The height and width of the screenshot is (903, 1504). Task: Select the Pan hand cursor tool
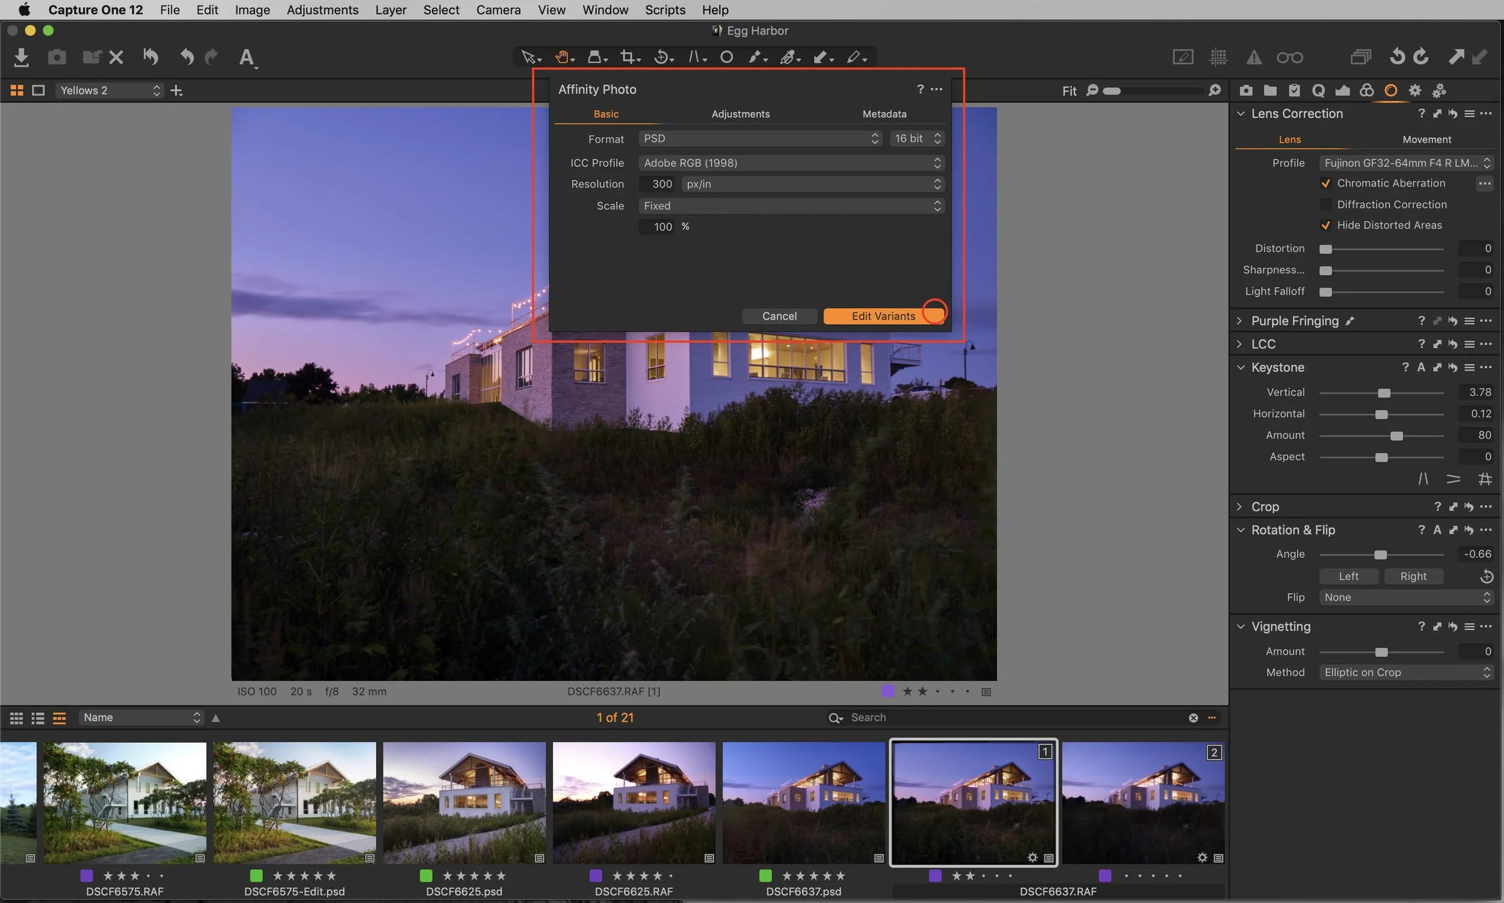(x=564, y=57)
